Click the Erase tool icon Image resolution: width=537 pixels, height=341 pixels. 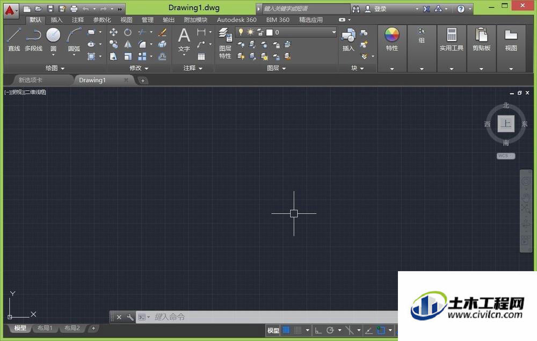click(162, 32)
